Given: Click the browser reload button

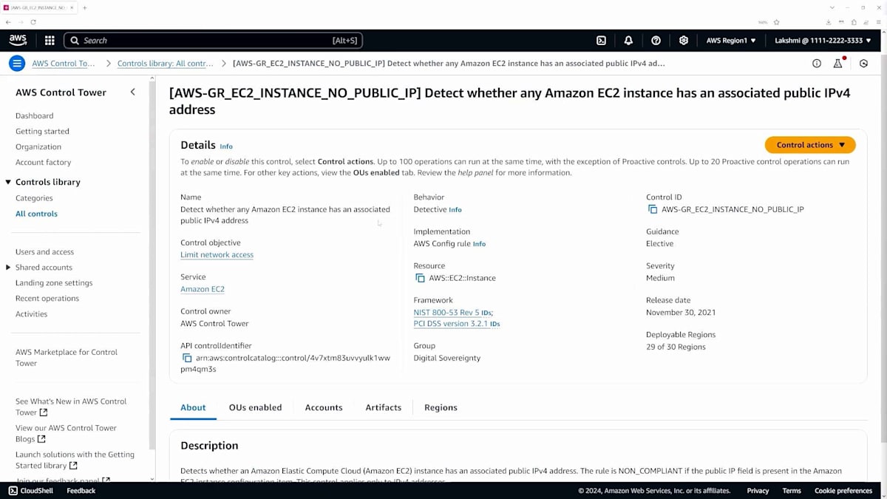Looking at the screenshot, I should [33, 22].
